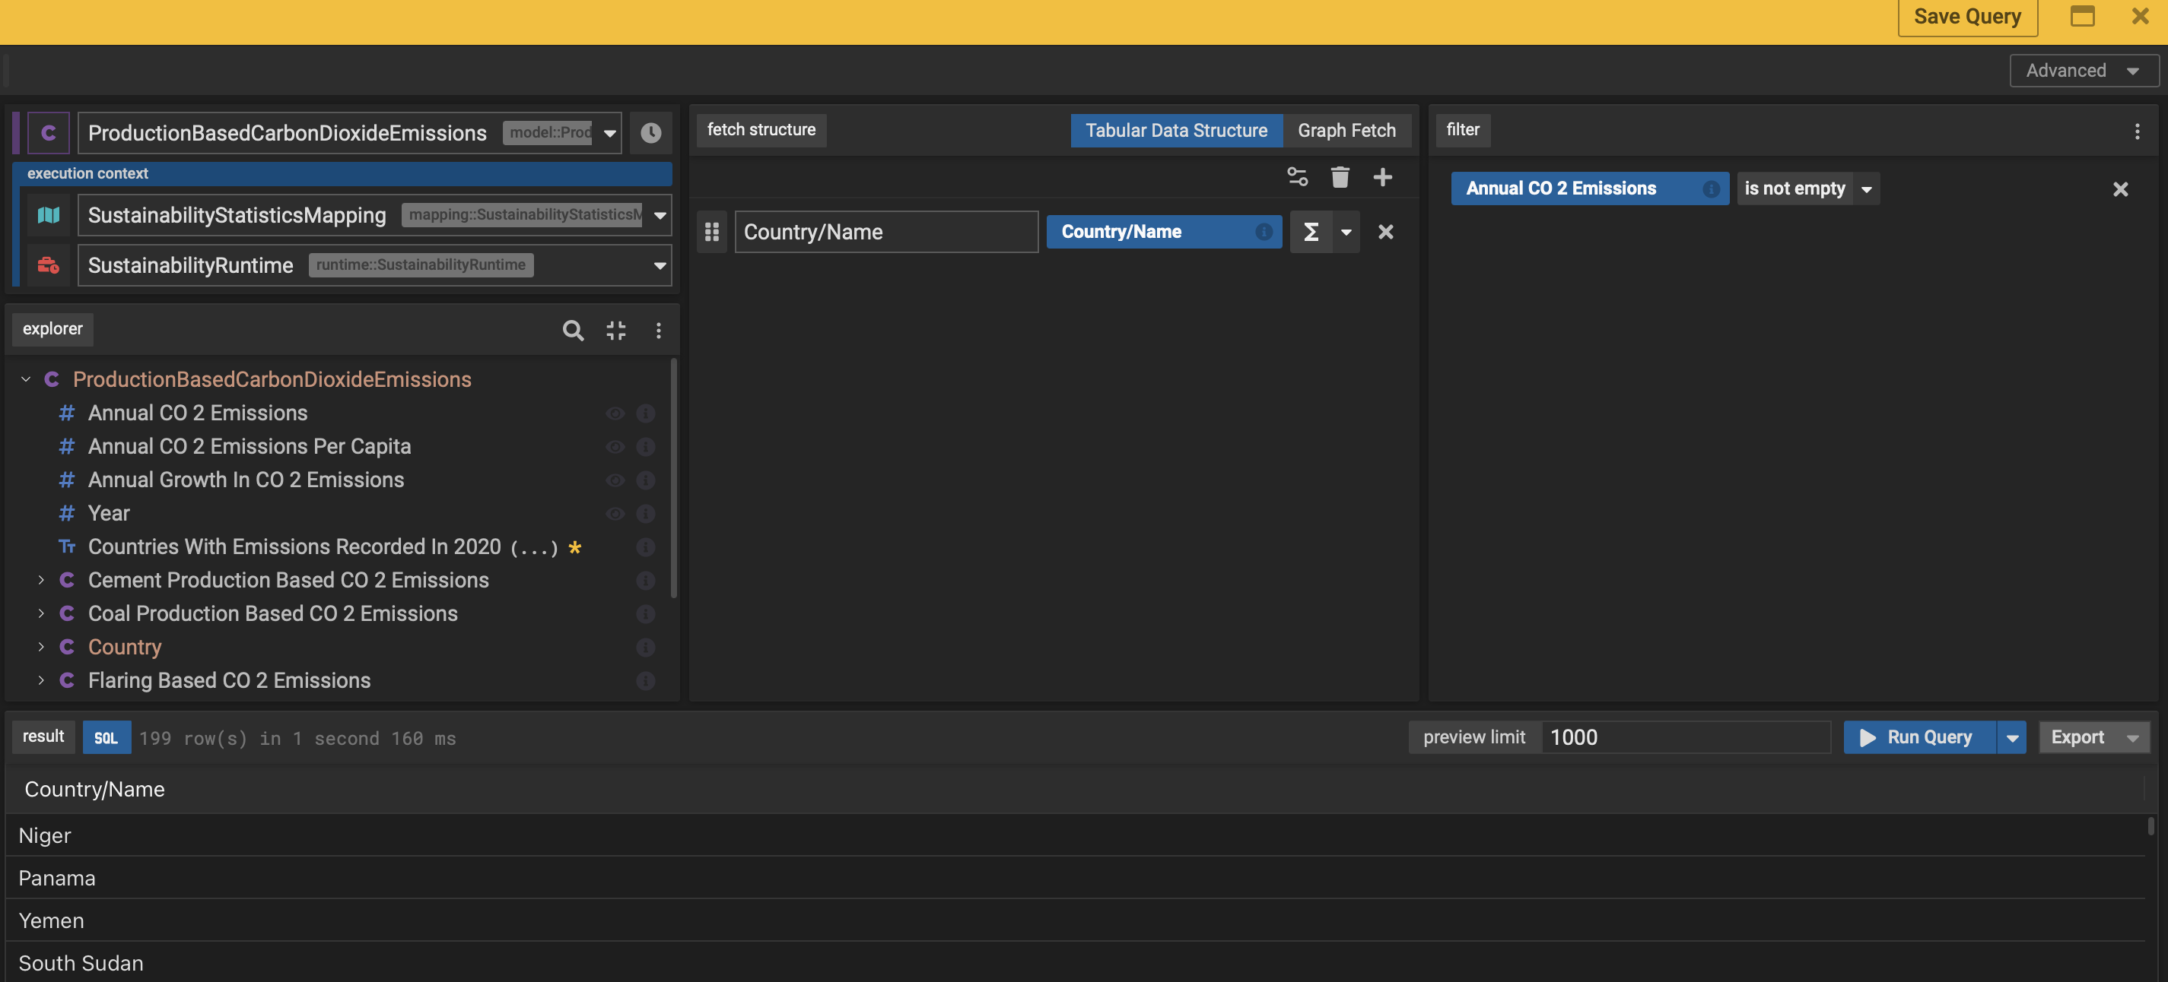Collapse the explorer tree with the collapse icon

tap(616, 331)
